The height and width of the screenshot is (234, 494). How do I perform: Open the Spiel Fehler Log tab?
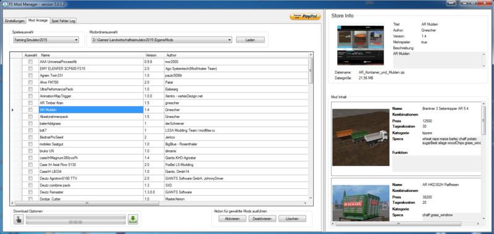[64, 21]
